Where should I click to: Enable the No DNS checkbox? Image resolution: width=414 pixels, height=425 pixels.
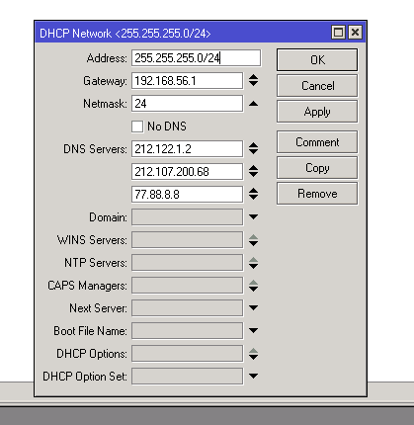[137, 127]
